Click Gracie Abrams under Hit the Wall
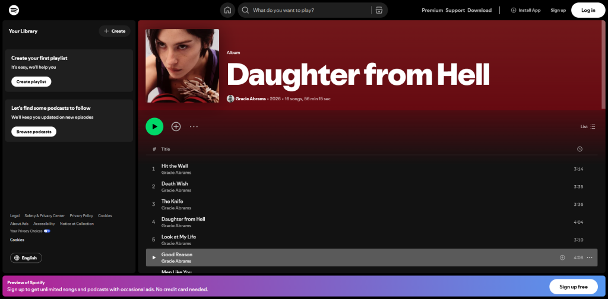Image resolution: width=608 pixels, height=299 pixels. [176, 173]
